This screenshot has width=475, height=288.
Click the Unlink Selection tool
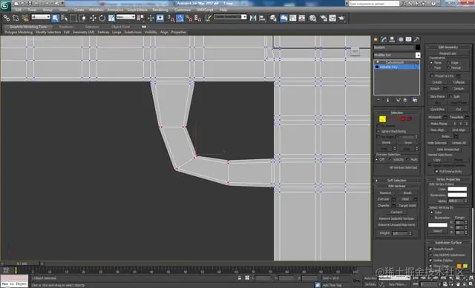16,18
